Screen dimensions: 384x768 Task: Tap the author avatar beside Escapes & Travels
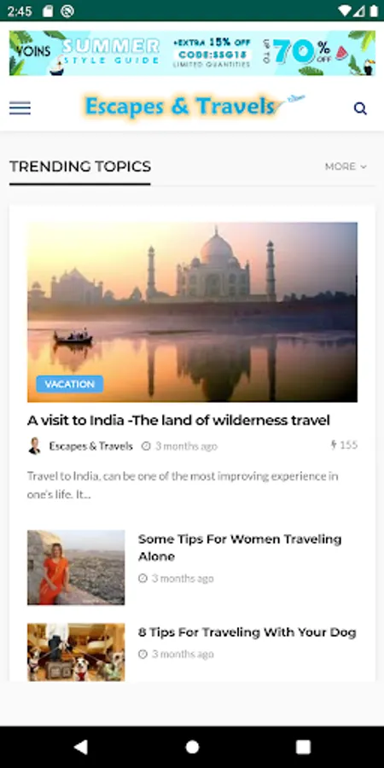(34, 446)
